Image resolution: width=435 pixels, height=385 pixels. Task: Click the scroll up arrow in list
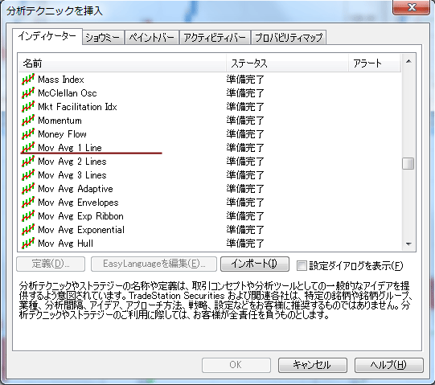pos(408,61)
